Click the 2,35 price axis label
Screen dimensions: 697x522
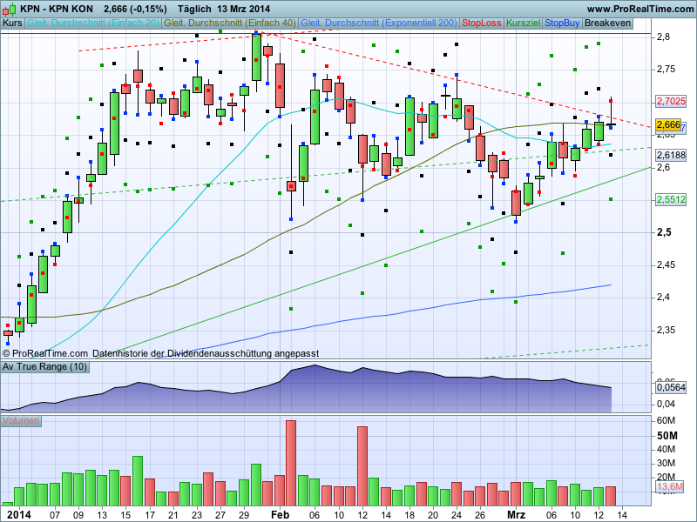[x=666, y=331]
